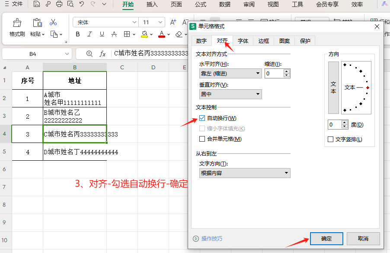Open the 公式 ribbon tab

point(201,4)
